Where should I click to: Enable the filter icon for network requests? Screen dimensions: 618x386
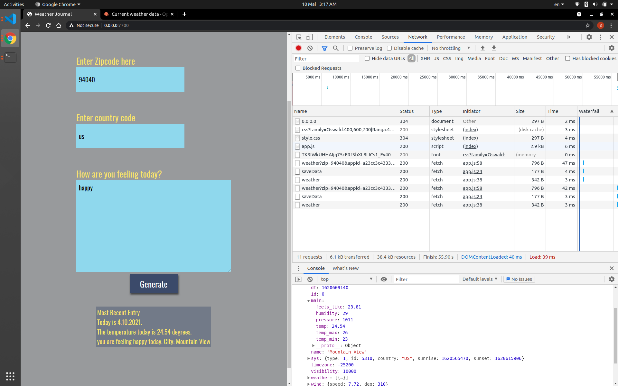pyautogui.click(x=325, y=48)
